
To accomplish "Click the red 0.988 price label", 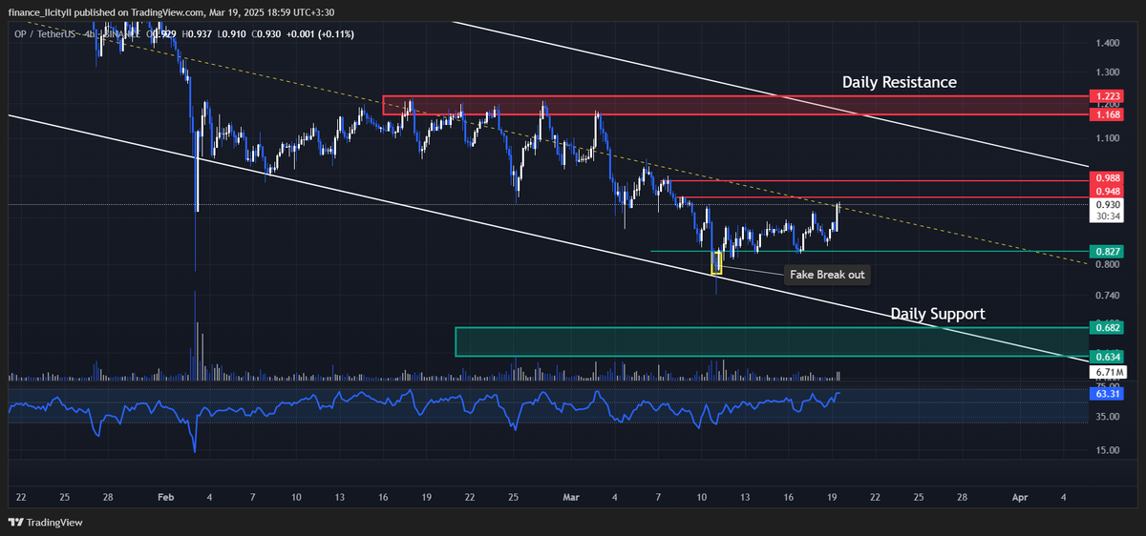I will (x=1107, y=178).
